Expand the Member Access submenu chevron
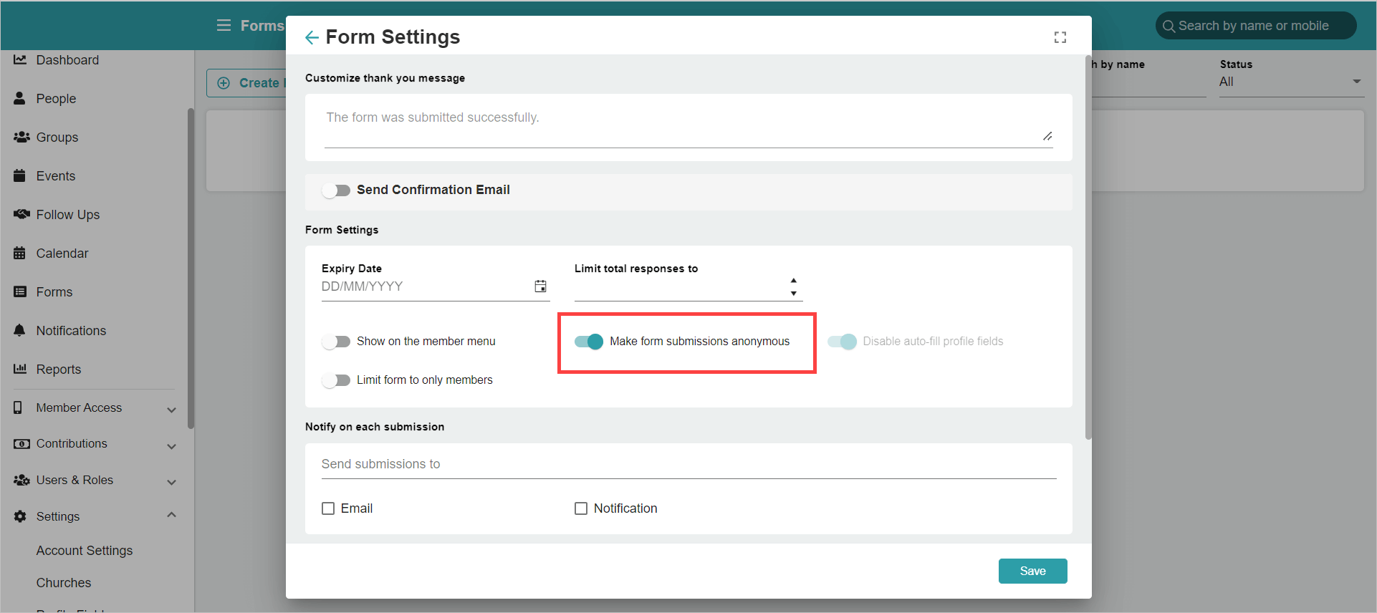This screenshot has width=1377, height=613. (171, 410)
